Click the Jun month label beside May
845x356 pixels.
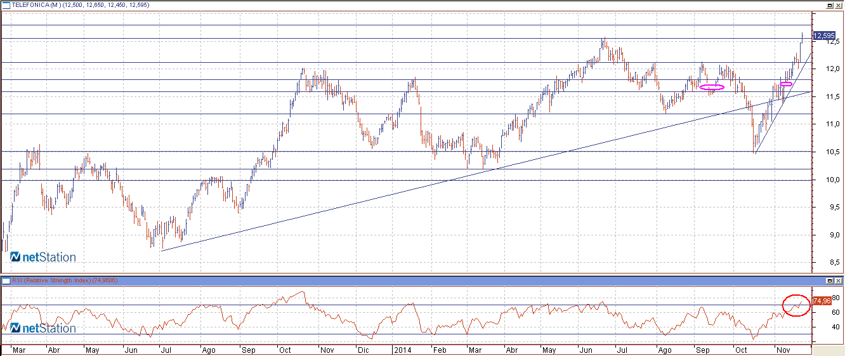coord(131,350)
